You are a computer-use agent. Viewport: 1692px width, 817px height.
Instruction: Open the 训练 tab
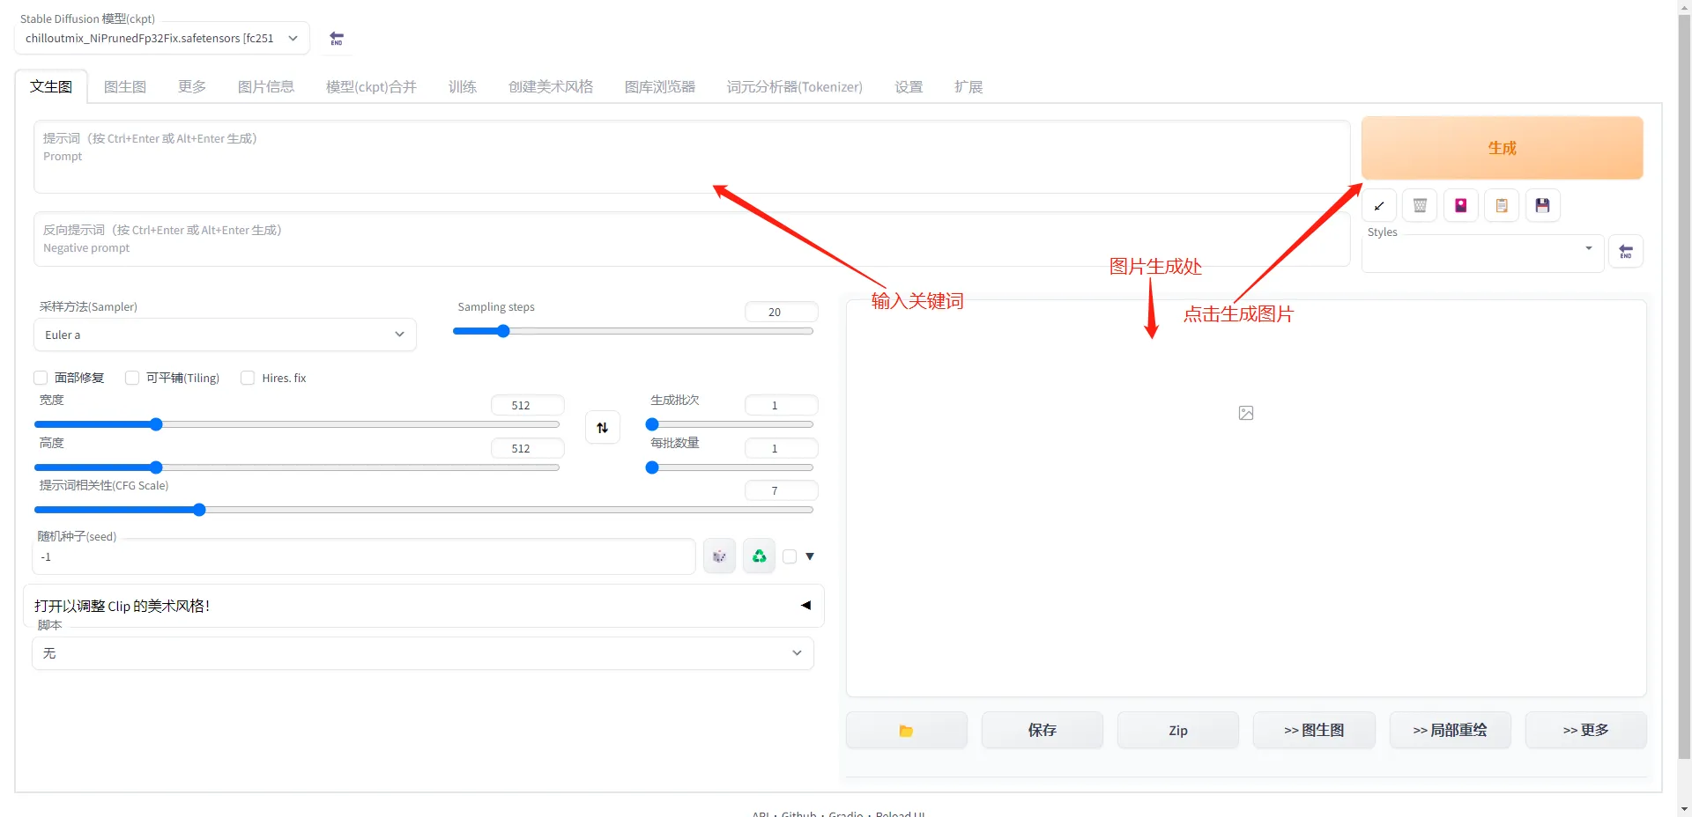[x=463, y=86]
